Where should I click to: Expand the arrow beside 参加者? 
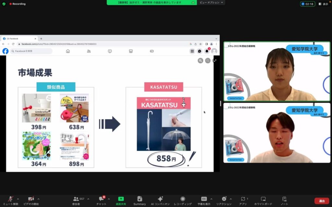88,199
